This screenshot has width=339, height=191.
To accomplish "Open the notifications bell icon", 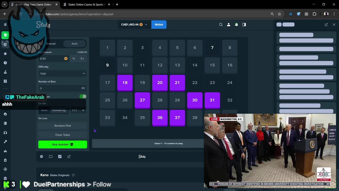I will click(236, 24).
